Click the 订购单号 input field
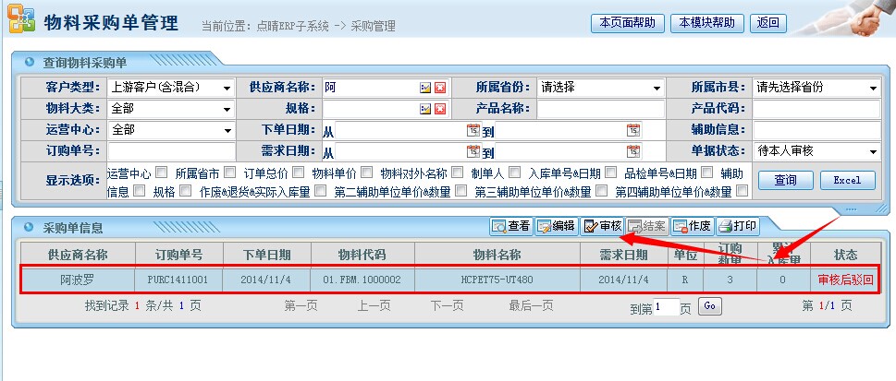The image size is (896, 381). point(171,151)
